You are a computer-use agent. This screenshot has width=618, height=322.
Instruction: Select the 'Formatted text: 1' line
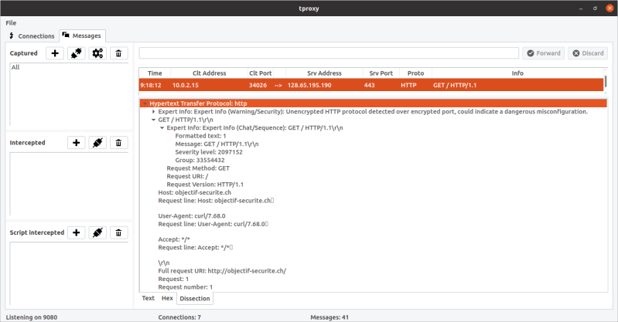(200, 136)
